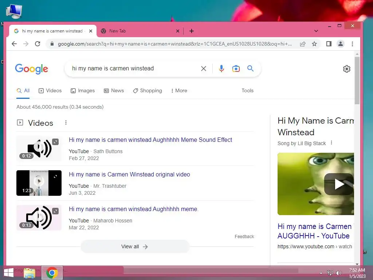The width and height of the screenshot is (373, 280).
Task: Expand preview on the 0:13 video thumbnail
Action: [x=55, y=211]
